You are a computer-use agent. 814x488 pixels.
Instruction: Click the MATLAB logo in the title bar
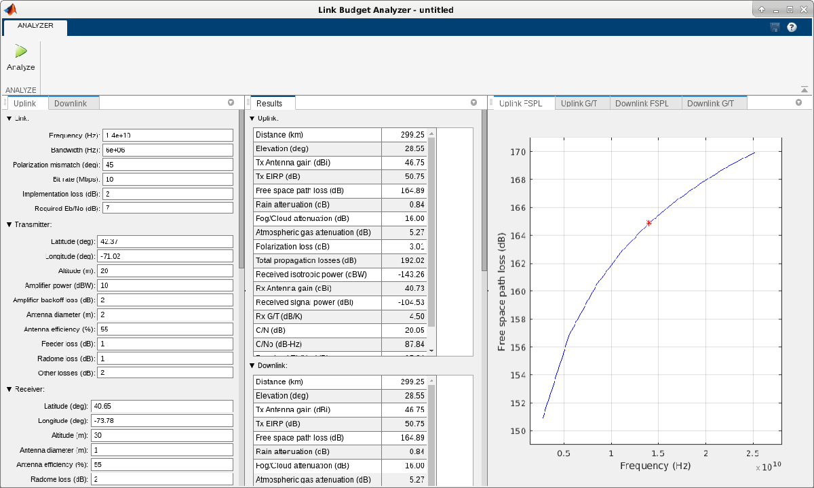pos(10,9)
